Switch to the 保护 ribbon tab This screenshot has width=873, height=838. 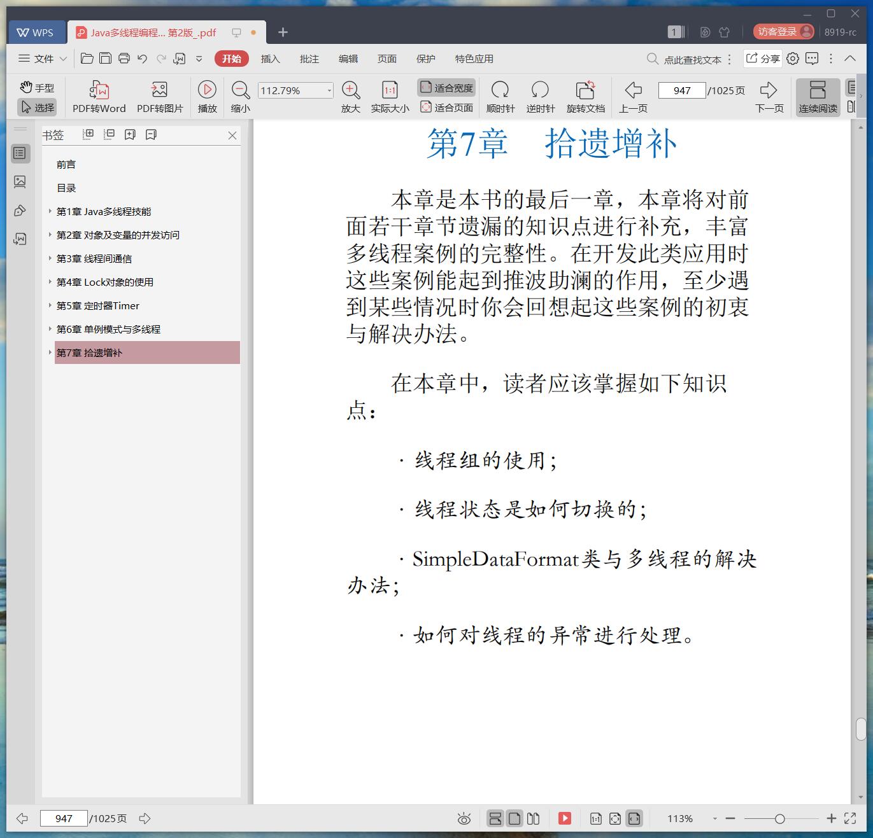(x=426, y=59)
